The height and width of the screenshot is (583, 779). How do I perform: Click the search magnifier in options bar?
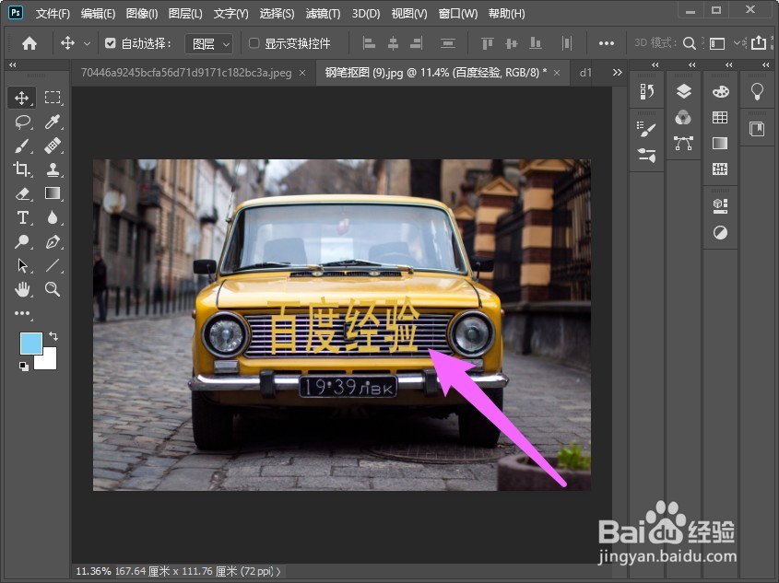coord(689,43)
